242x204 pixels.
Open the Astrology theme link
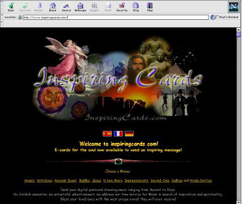44,180
